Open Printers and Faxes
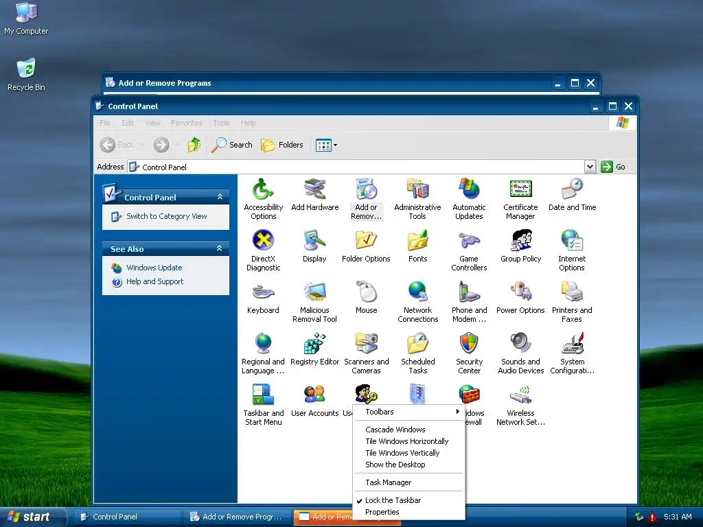Screen dimensions: 703x527 pyautogui.click(x=572, y=303)
